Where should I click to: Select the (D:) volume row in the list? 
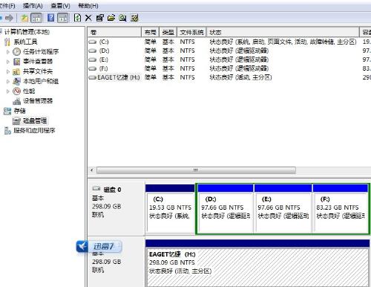229,51
